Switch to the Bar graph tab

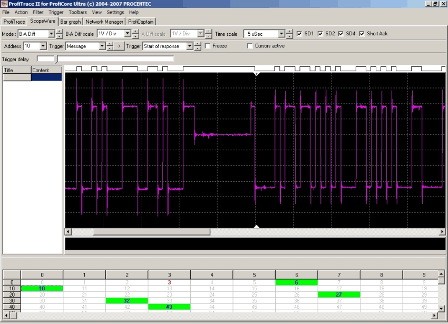pyautogui.click(x=71, y=22)
